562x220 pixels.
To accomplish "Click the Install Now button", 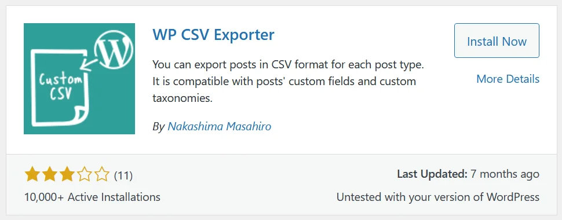I will [497, 41].
